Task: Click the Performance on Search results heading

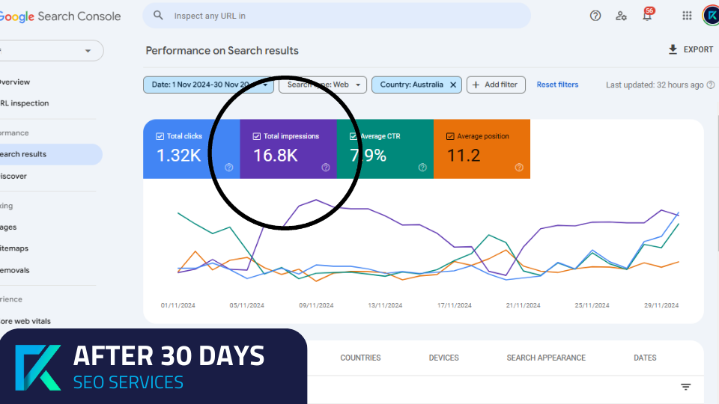Action: (222, 50)
